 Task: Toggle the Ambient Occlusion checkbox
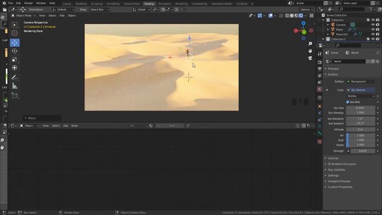(329, 164)
